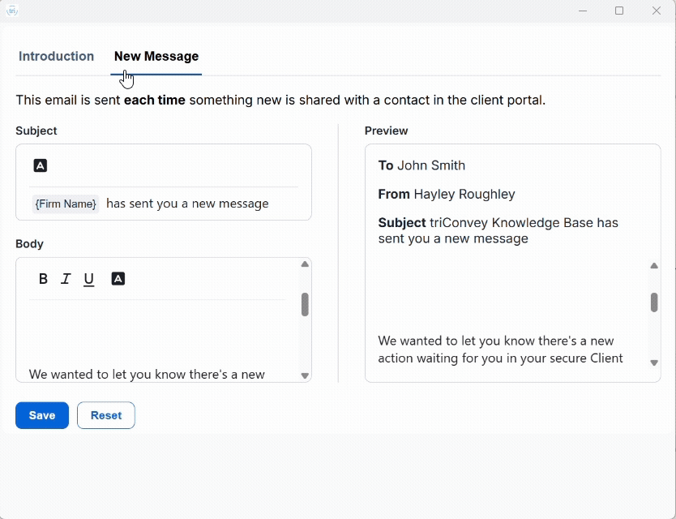
Task: Open the Subject text color picker
Action: click(41, 165)
